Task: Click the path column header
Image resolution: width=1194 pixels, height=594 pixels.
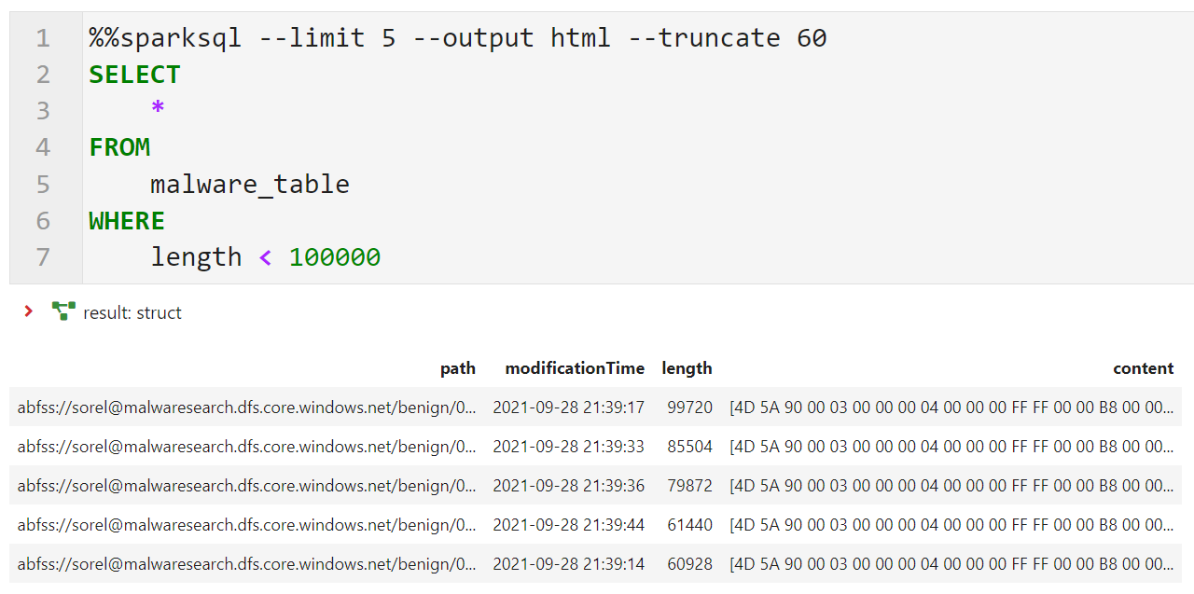Action: 457,368
